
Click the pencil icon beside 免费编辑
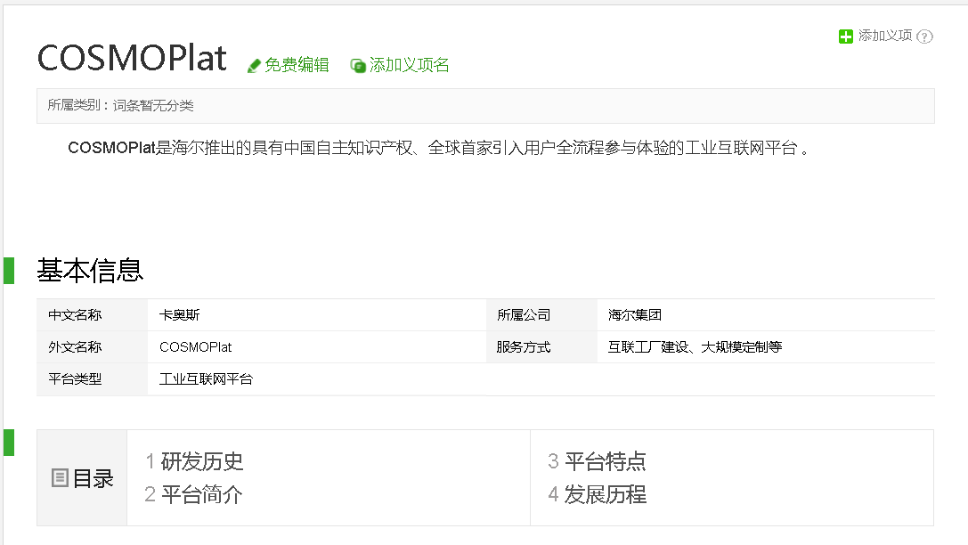coord(254,66)
